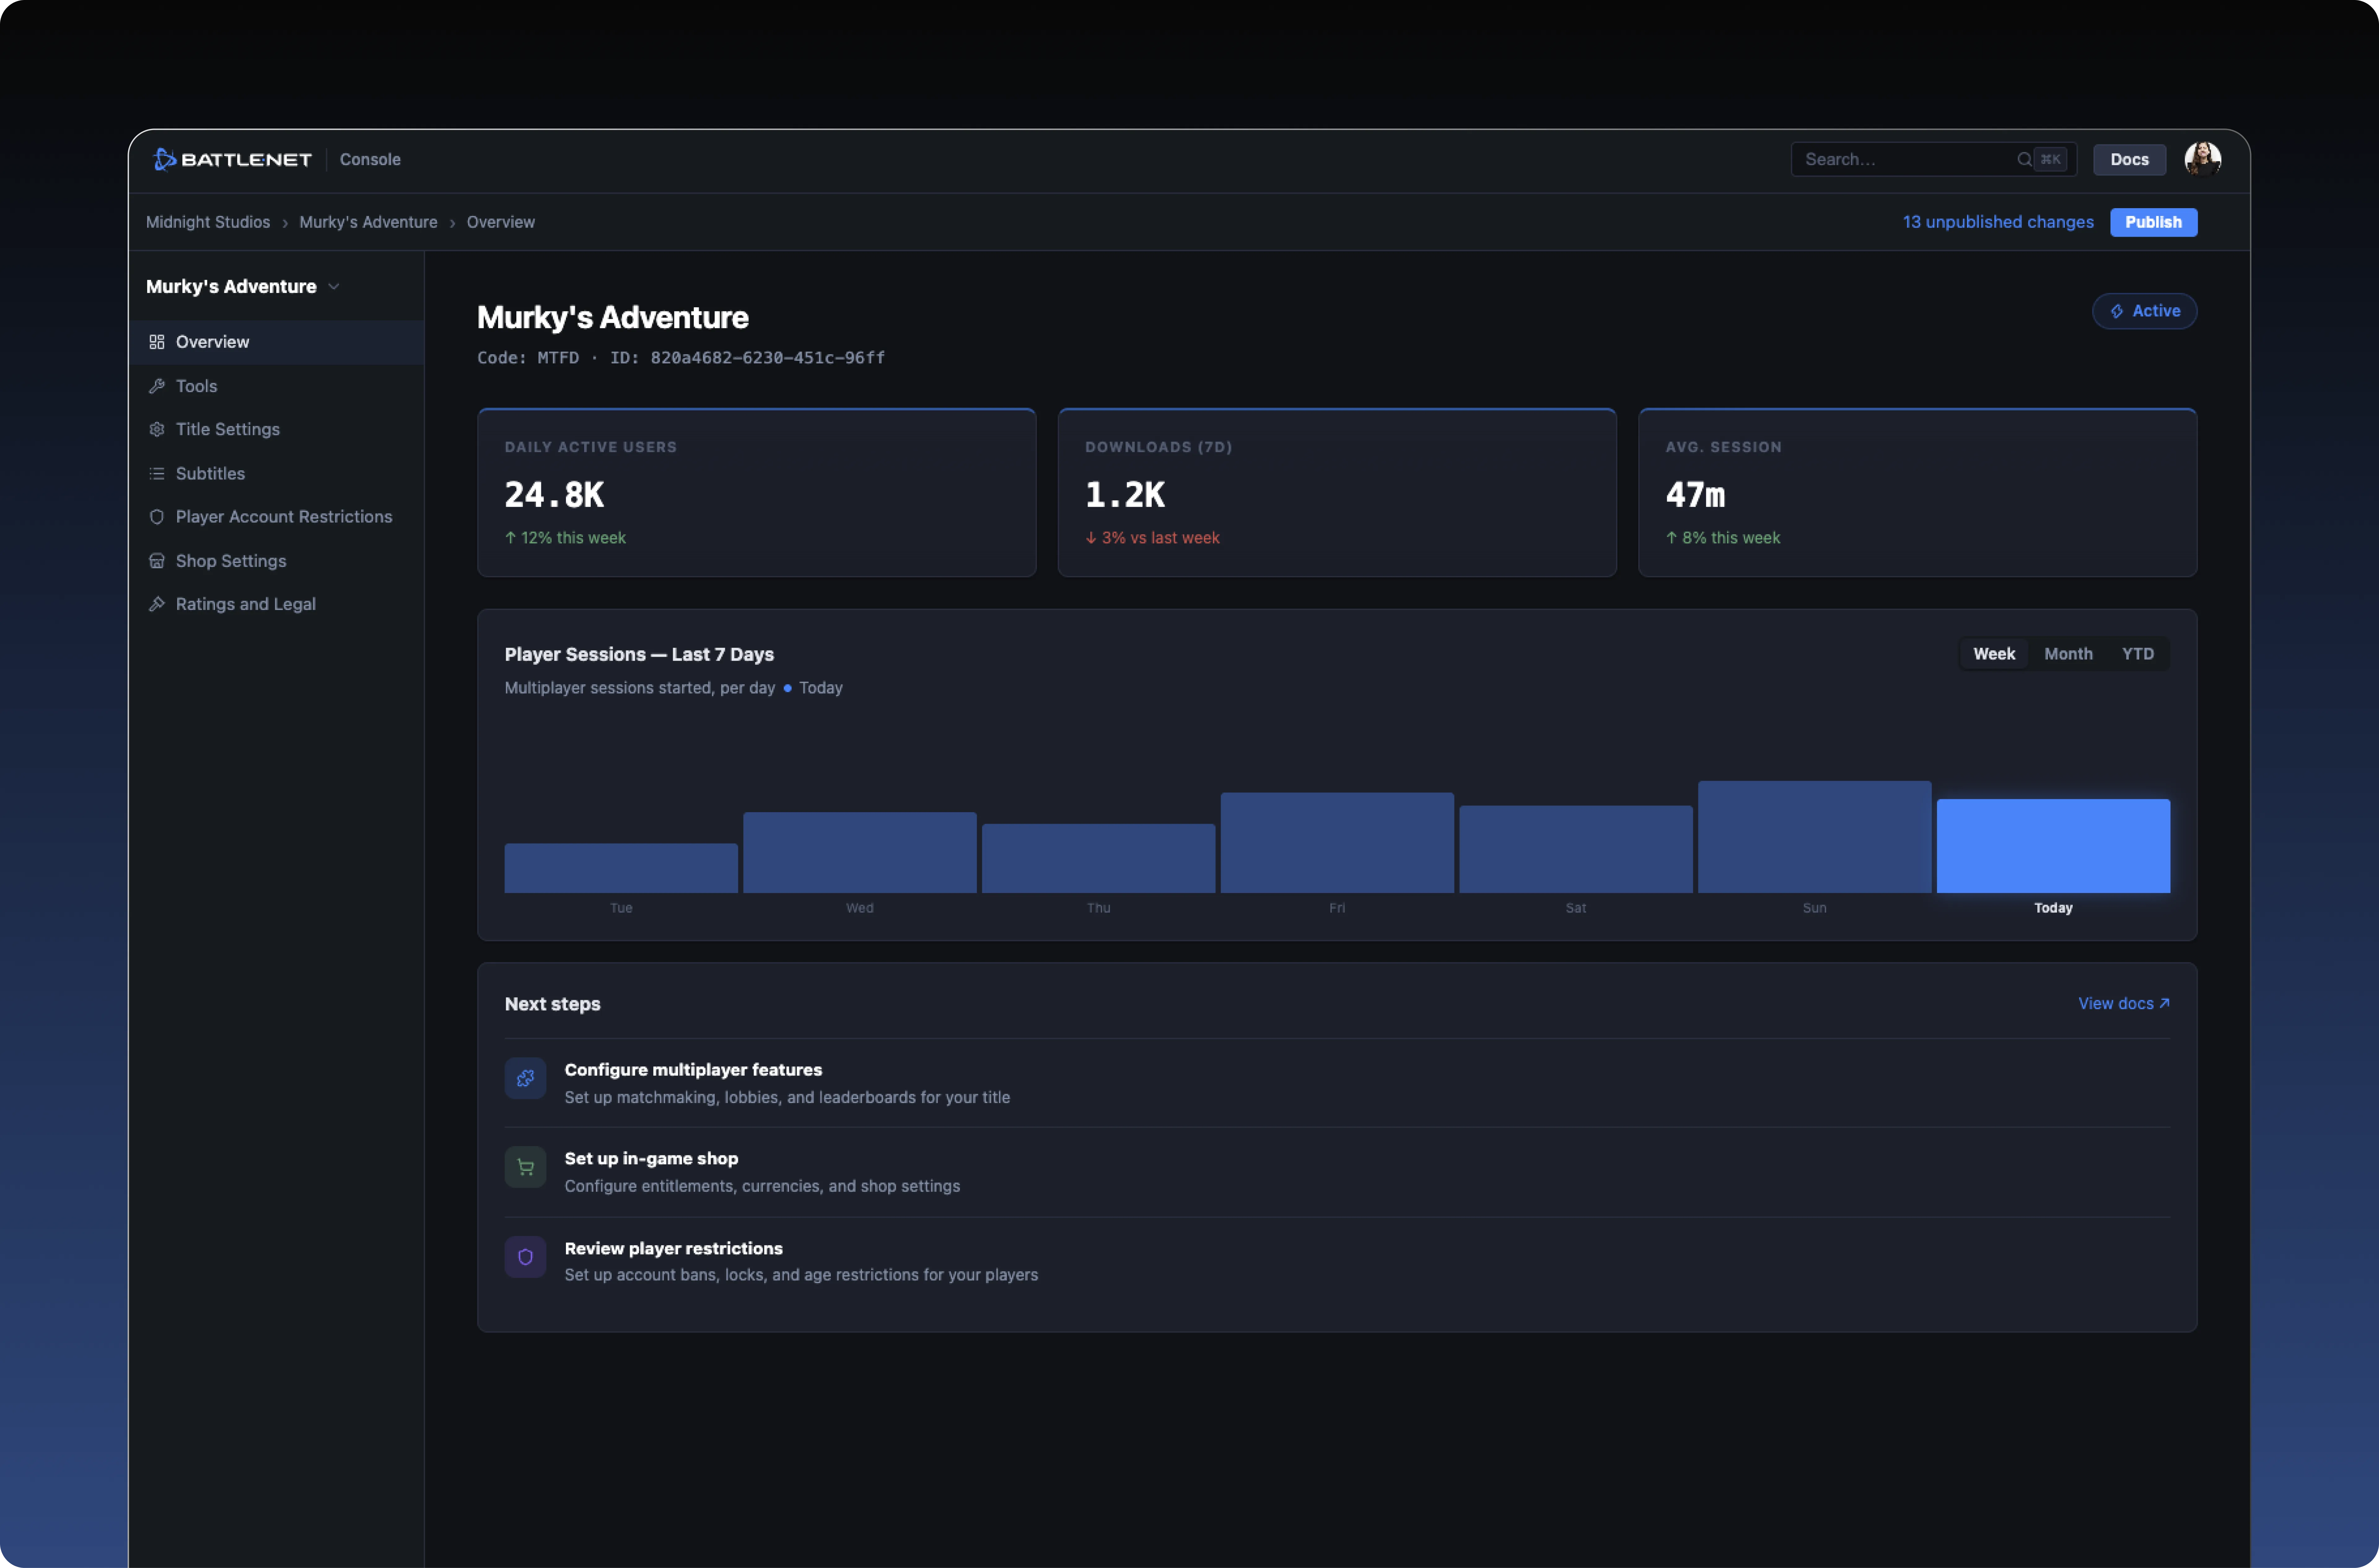Open Ratings and Legal in sidebar

pyautogui.click(x=276, y=604)
